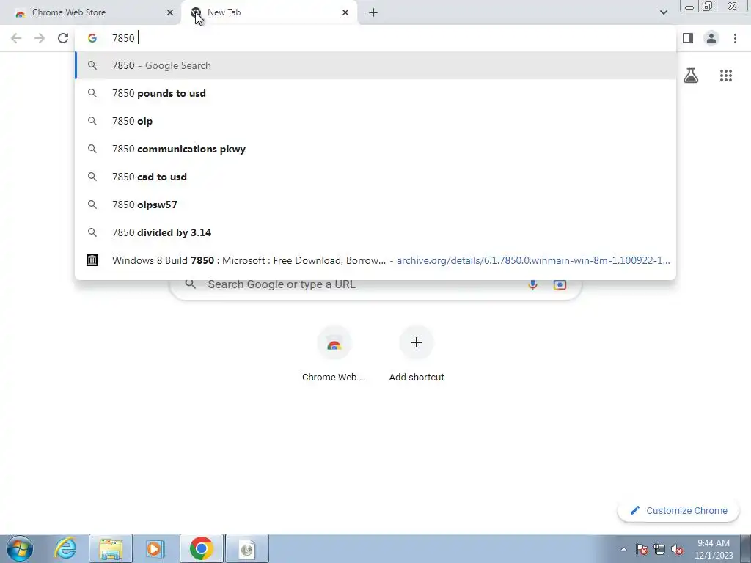Open the Windows Start menu orb
751x563 pixels.
click(19, 548)
